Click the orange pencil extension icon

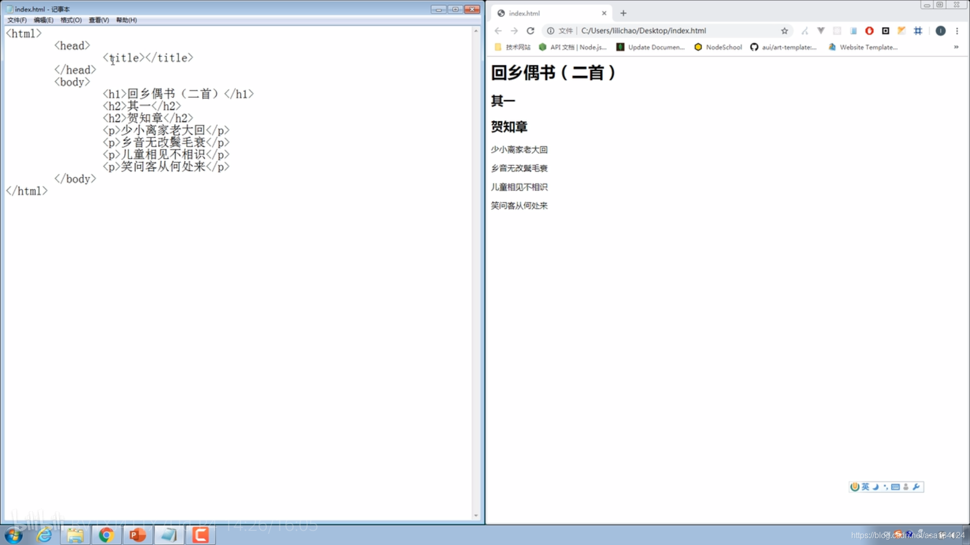pyautogui.click(x=902, y=31)
